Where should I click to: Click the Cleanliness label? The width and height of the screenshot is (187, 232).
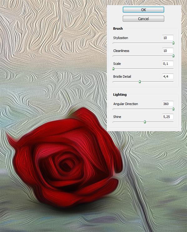click(x=121, y=51)
